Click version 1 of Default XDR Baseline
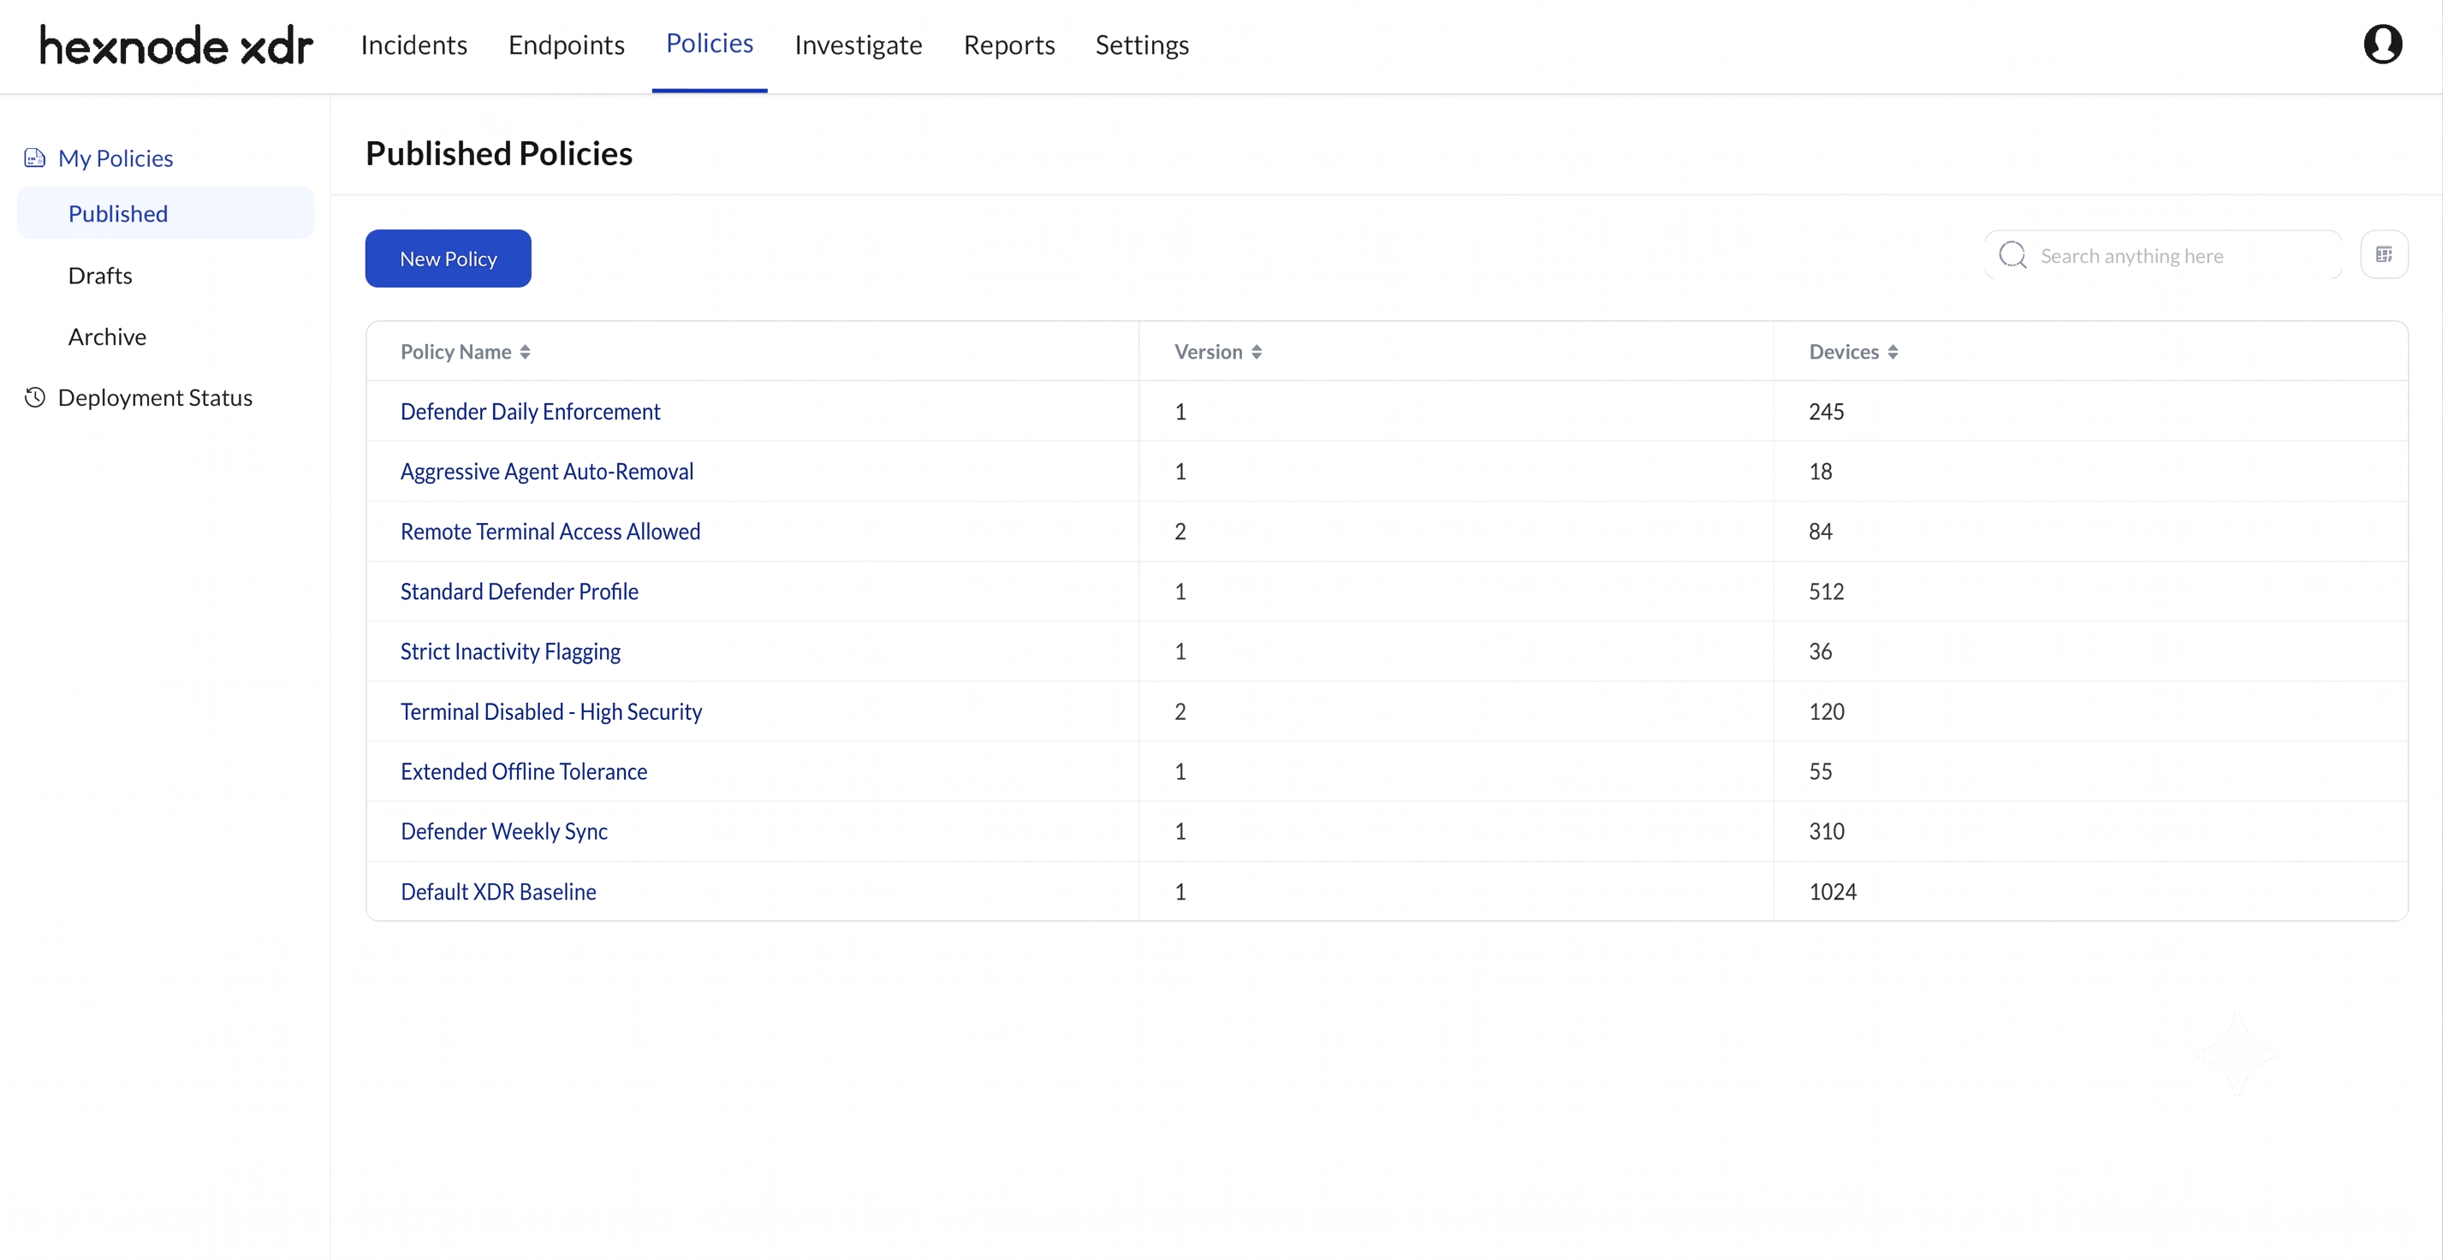Screen dimensions: 2443x1260 pos(1180,891)
